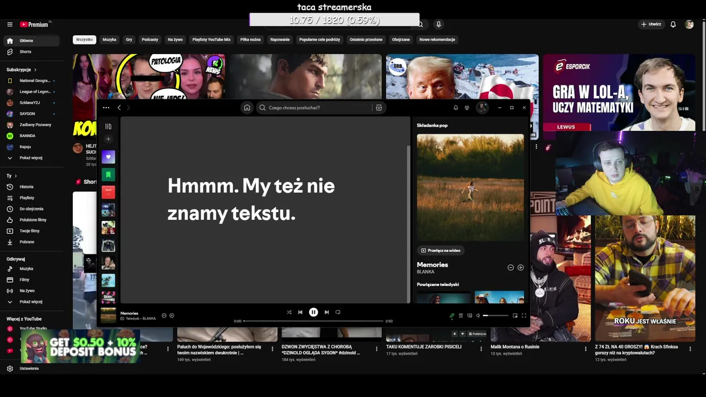This screenshot has height=397, width=706.
Task: Open Spotify friend activity icon
Action: click(x=467, y=108)
